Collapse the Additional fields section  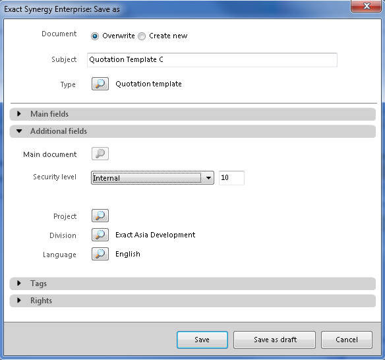192,131
